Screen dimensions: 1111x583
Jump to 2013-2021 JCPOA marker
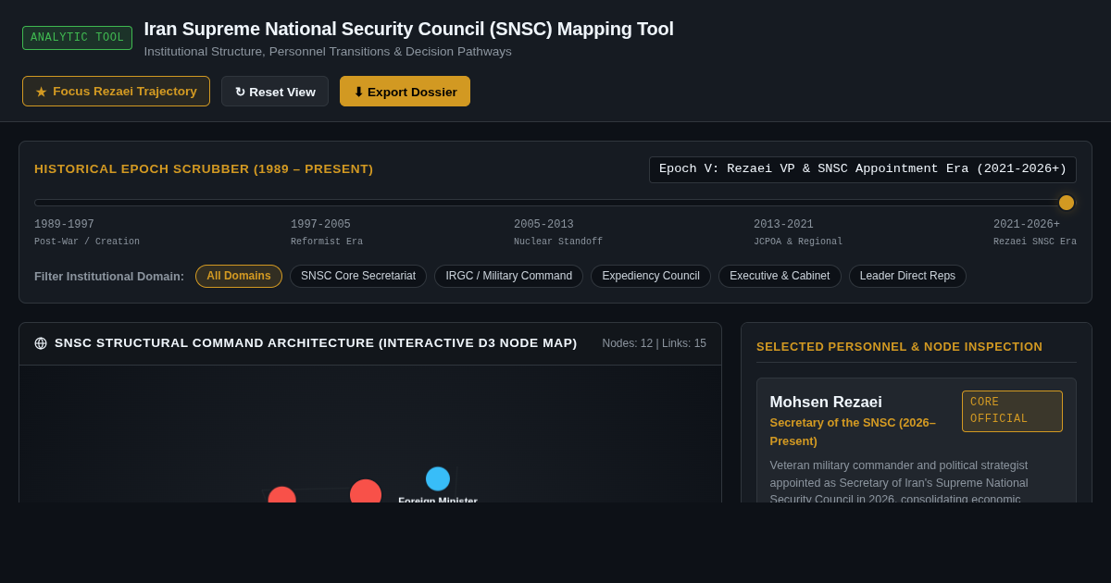pyautogui.click(x=798, y=232)
